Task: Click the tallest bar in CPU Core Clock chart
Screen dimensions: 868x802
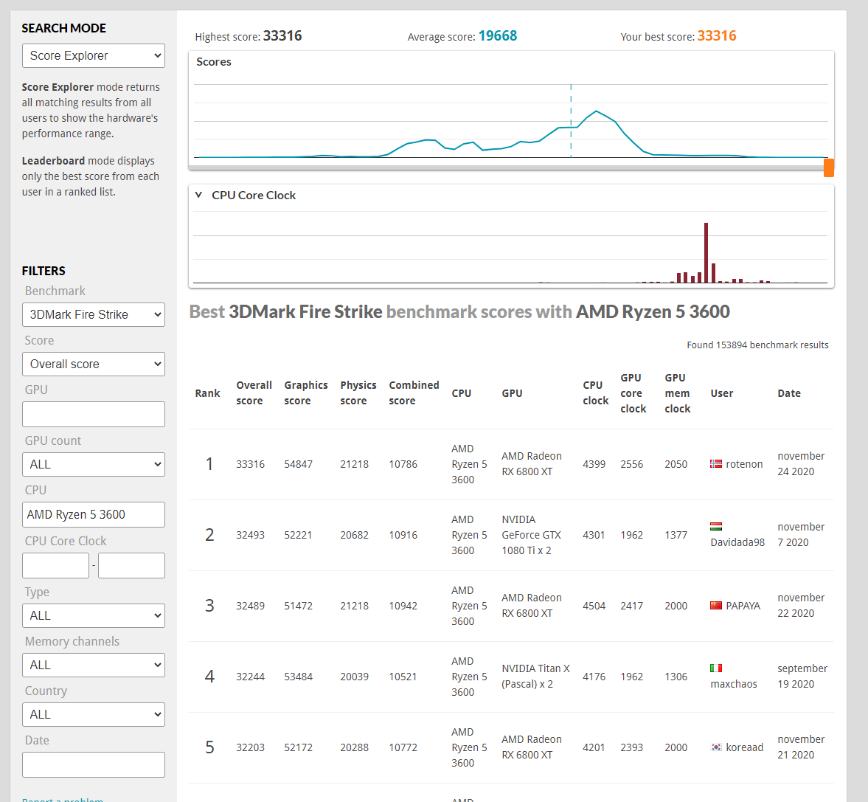Action: tap(706, 252)
